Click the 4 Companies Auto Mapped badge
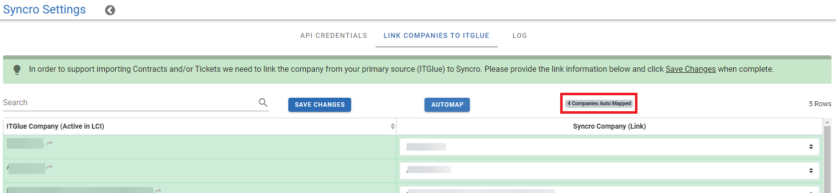The height and width of the screenshot is (193, 836). pos(599,103)
